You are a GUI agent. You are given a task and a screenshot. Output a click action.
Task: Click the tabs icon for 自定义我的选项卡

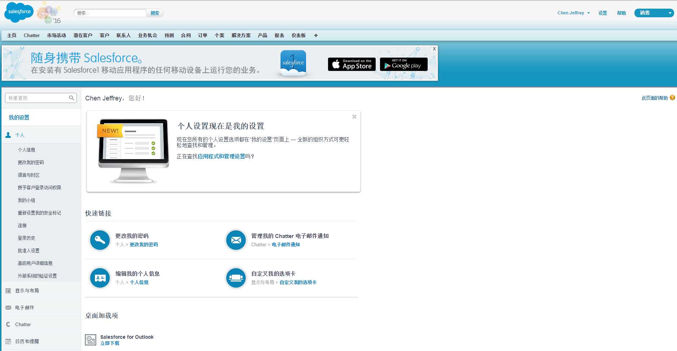[x=236, y=278]
